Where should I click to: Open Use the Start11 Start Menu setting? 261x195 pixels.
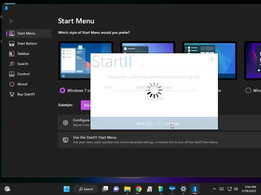(159, 140)
